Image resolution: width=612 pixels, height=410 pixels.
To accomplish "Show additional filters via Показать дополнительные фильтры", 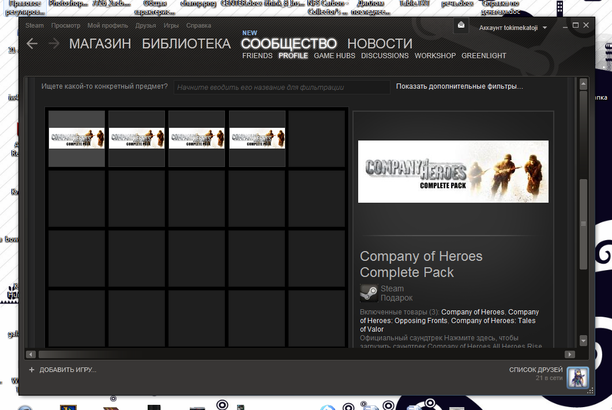I will 459,86.
